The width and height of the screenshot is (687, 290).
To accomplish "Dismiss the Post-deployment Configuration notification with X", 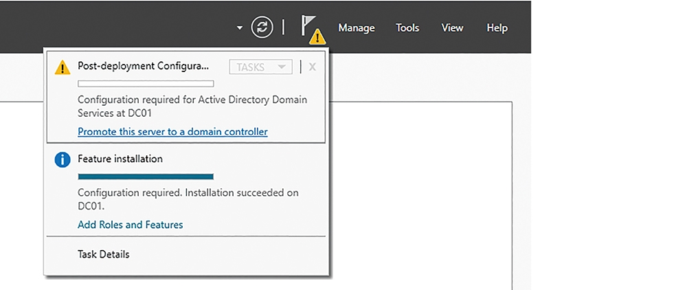I will pos(313,67).
